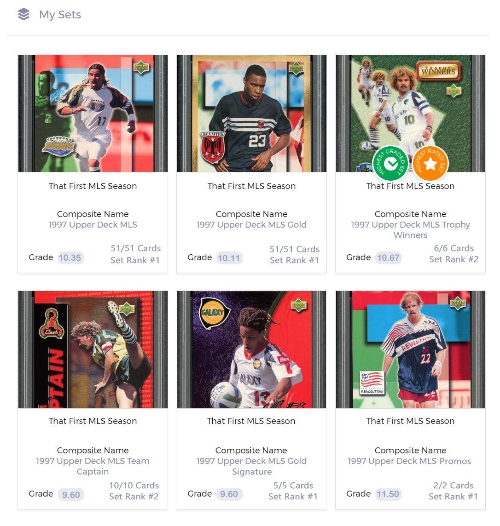Open the Trophy Winners card image
The width and height of the screenshot is (500, 526).
(410, 114)
